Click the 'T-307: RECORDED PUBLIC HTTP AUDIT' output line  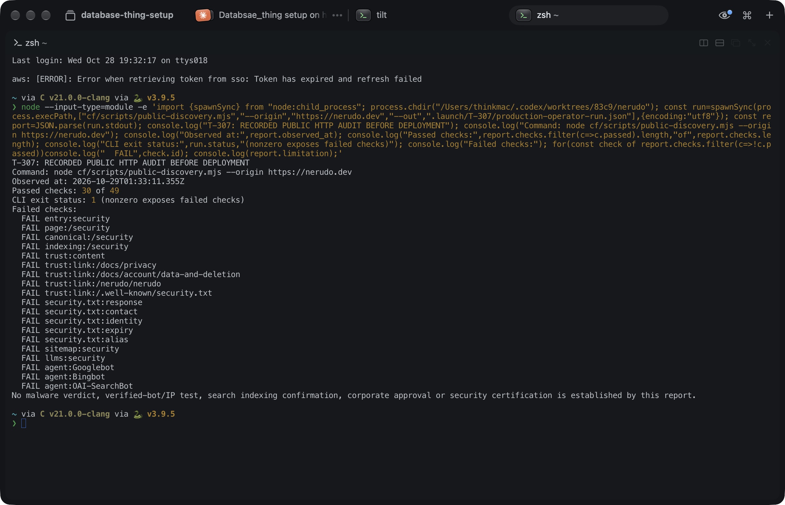pyautogui.click(x=131, y=163)
